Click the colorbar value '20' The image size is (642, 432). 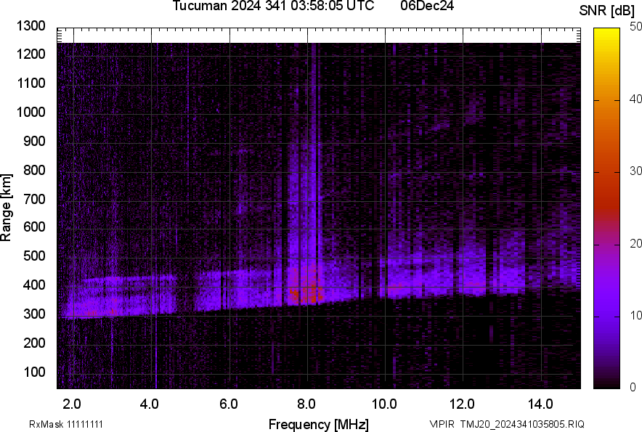point(635,244)
